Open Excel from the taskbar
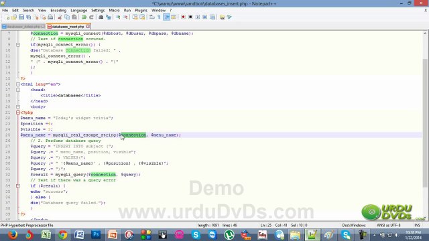The height and width of the screenshot is (241, 429). (x=46, y=235)
